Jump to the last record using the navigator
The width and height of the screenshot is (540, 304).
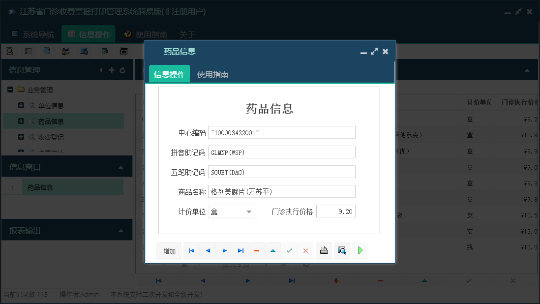pos(240,250)
